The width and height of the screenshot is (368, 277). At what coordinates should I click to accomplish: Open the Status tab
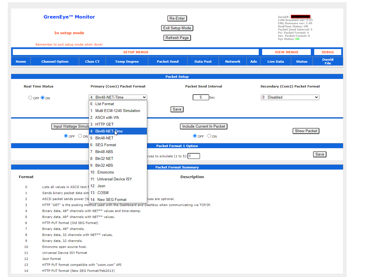[x=302, y=62]
